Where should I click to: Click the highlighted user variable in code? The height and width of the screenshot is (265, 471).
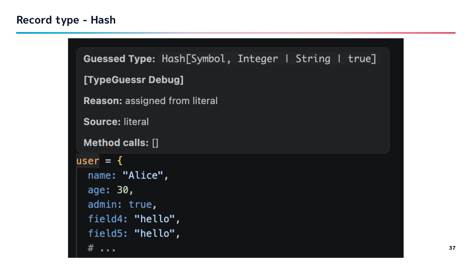tap(88, 161)
